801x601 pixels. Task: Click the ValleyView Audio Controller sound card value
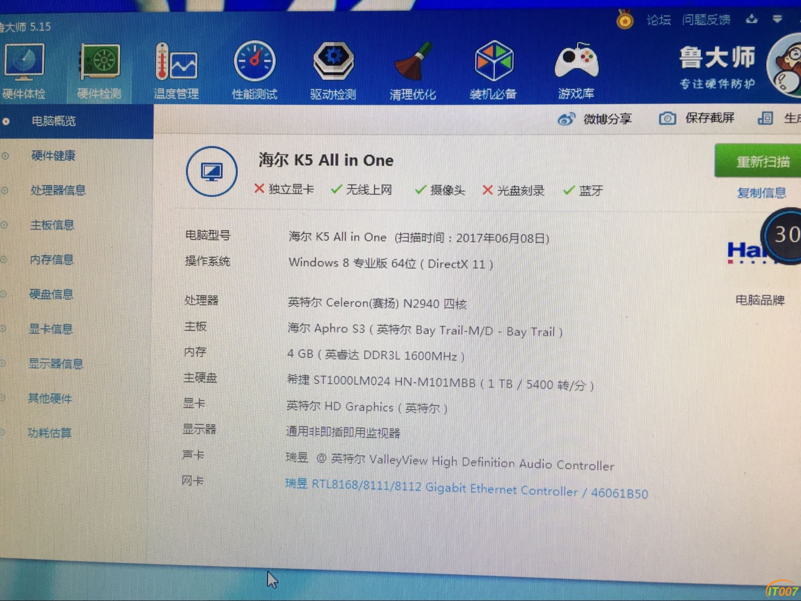(x=450, y=461)
